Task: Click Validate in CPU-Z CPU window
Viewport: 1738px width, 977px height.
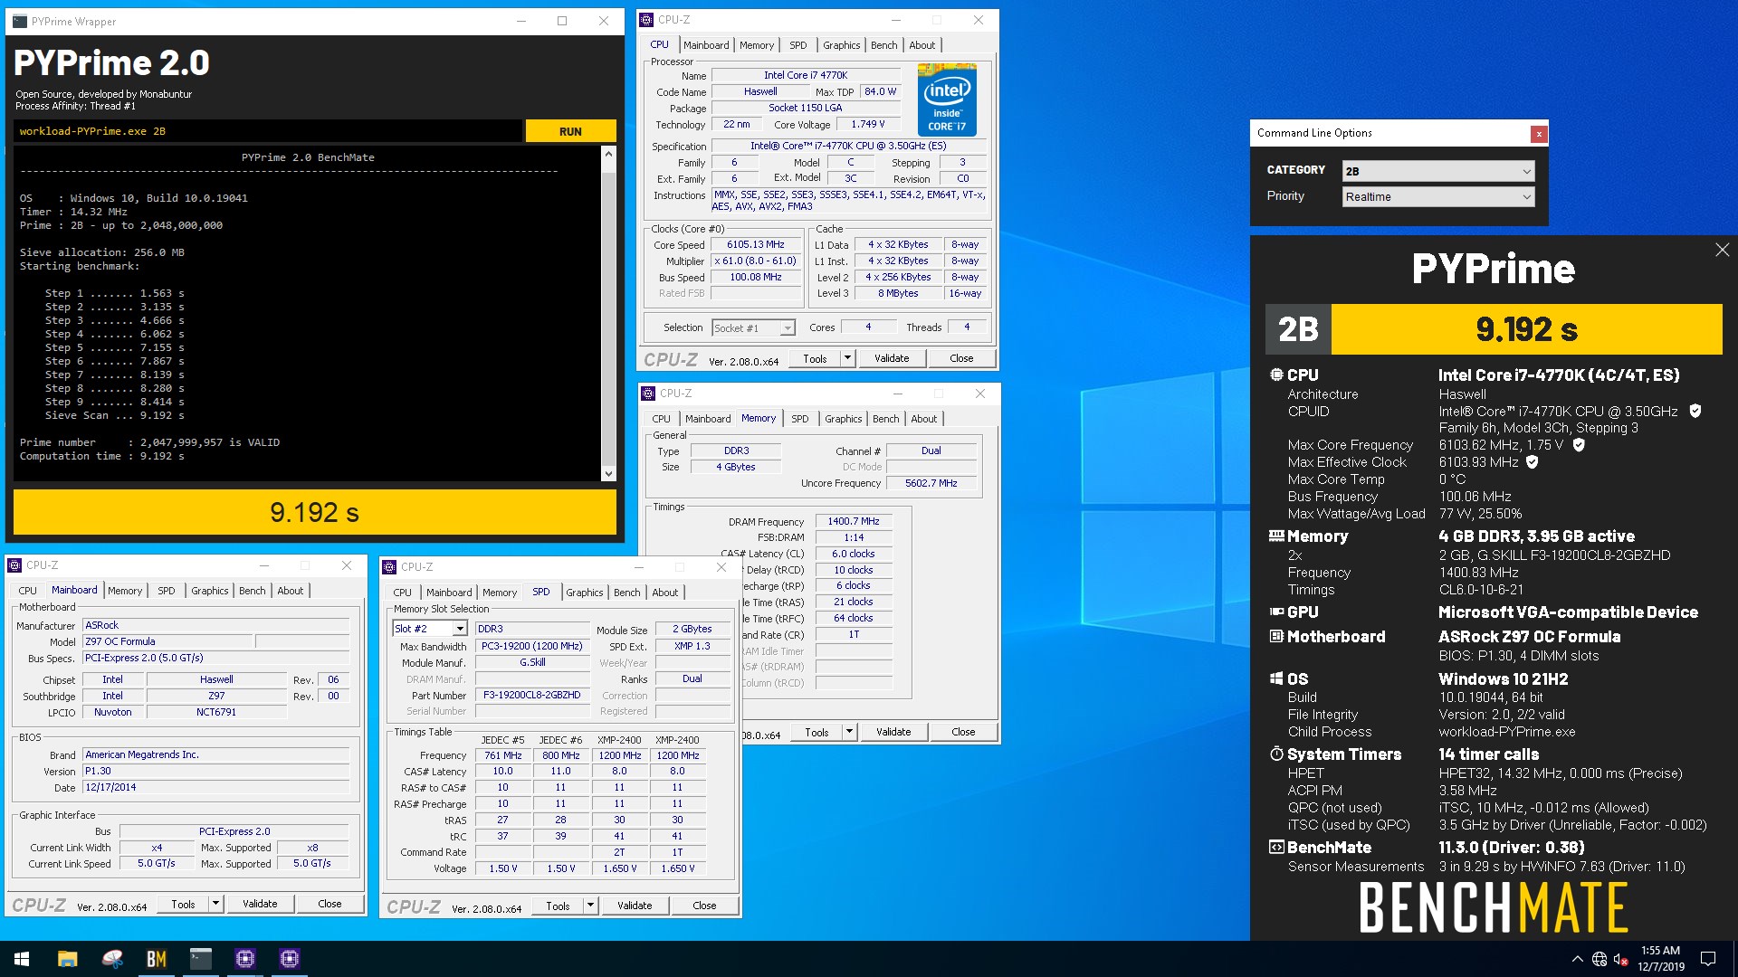Action: click(891, 358)
